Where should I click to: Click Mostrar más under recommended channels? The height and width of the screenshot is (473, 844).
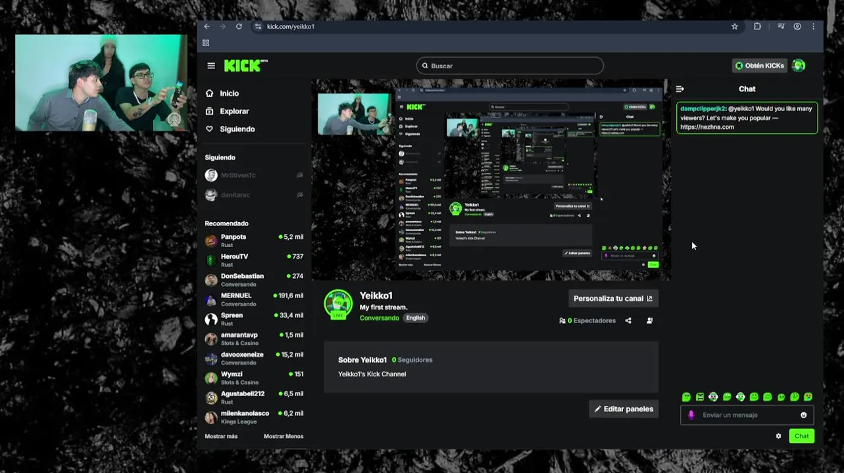(221, 436)
